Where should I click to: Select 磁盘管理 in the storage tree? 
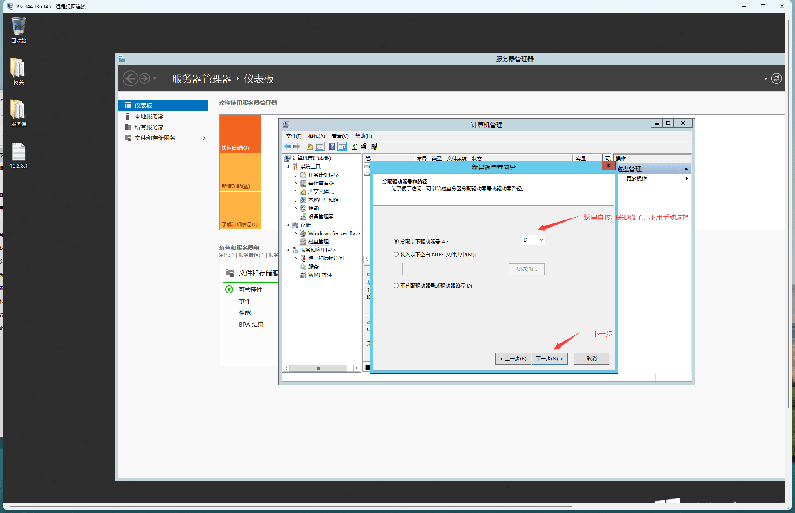pos(319,242)
